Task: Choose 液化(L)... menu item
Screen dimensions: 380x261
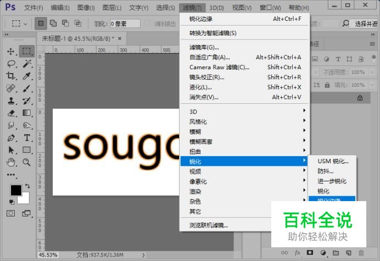Action: point(244,87)
